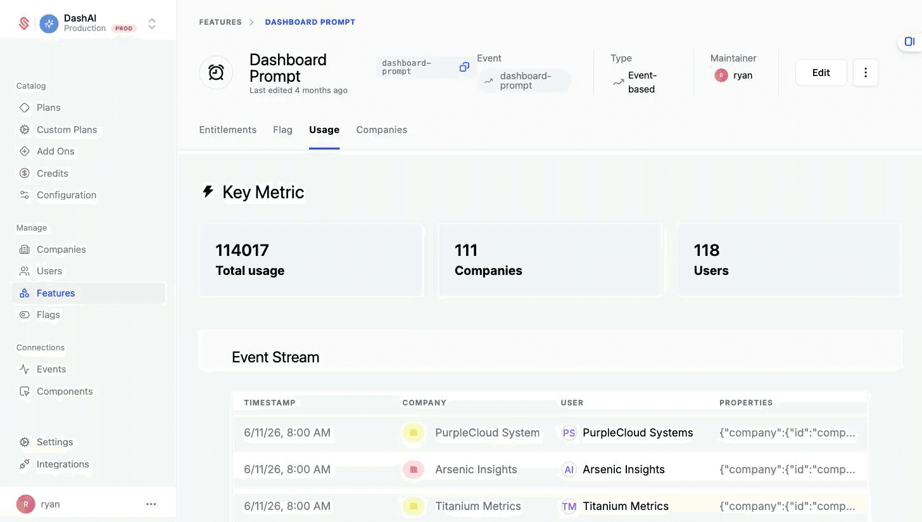The height and width of the screenshot is (522, 922).
Task: Switch to the Entitlements tab
Action: coord(228,130)
